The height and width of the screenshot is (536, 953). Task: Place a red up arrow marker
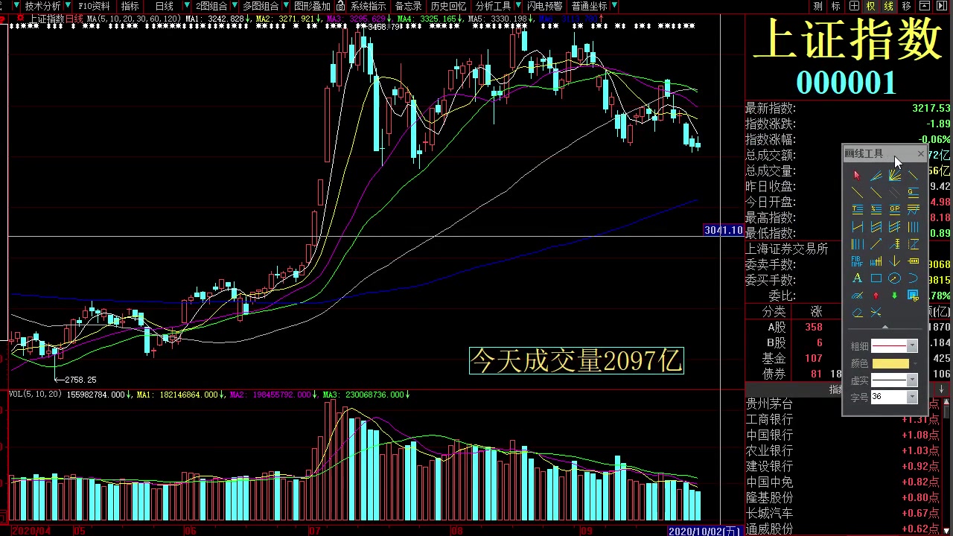[876, 296]
